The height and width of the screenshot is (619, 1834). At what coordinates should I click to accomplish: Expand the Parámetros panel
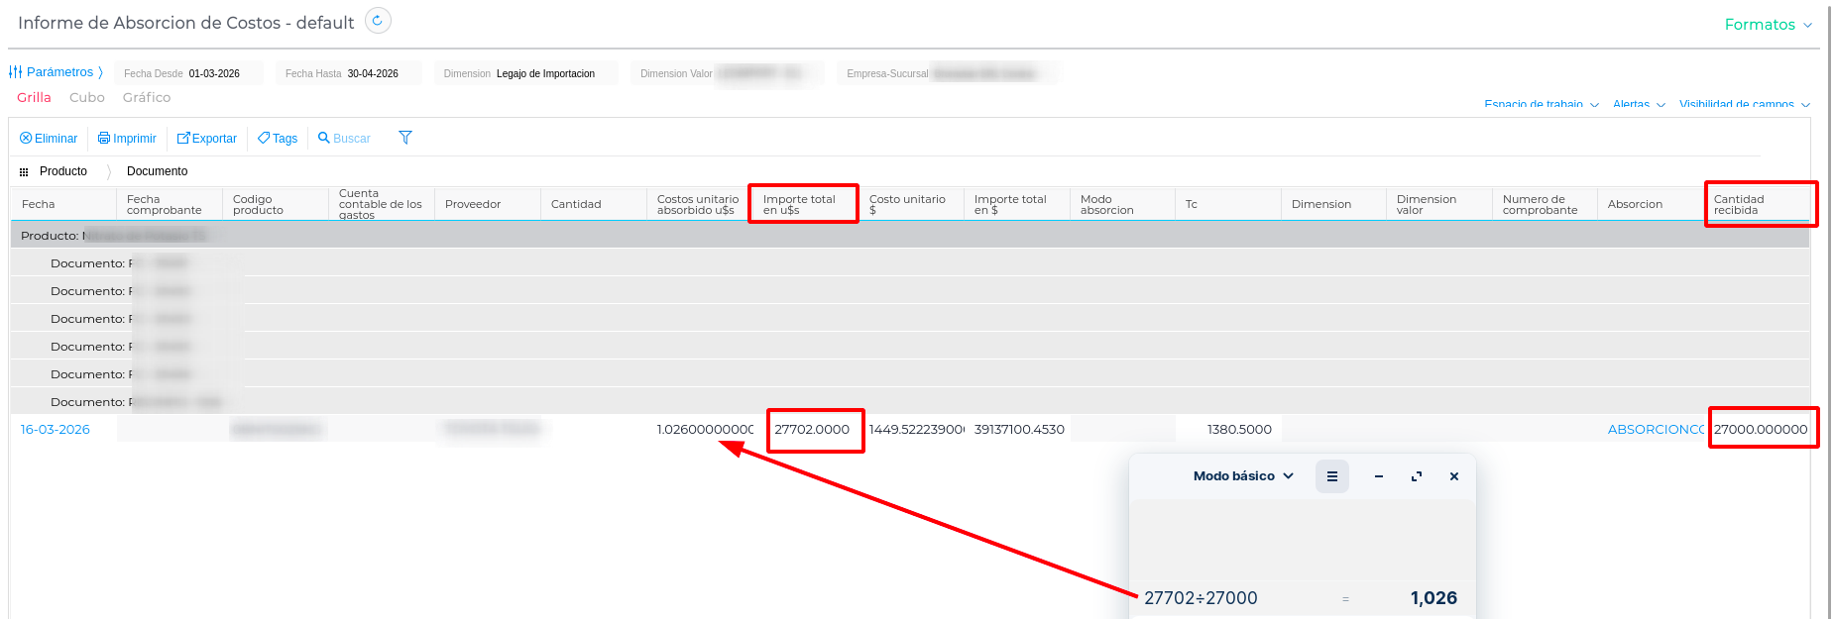click(57, 72)
